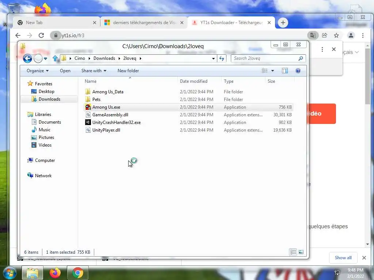Screen dimensions: 374x280
Task: Switch to the New Tab browser tab
Action: tap(56, 23)
